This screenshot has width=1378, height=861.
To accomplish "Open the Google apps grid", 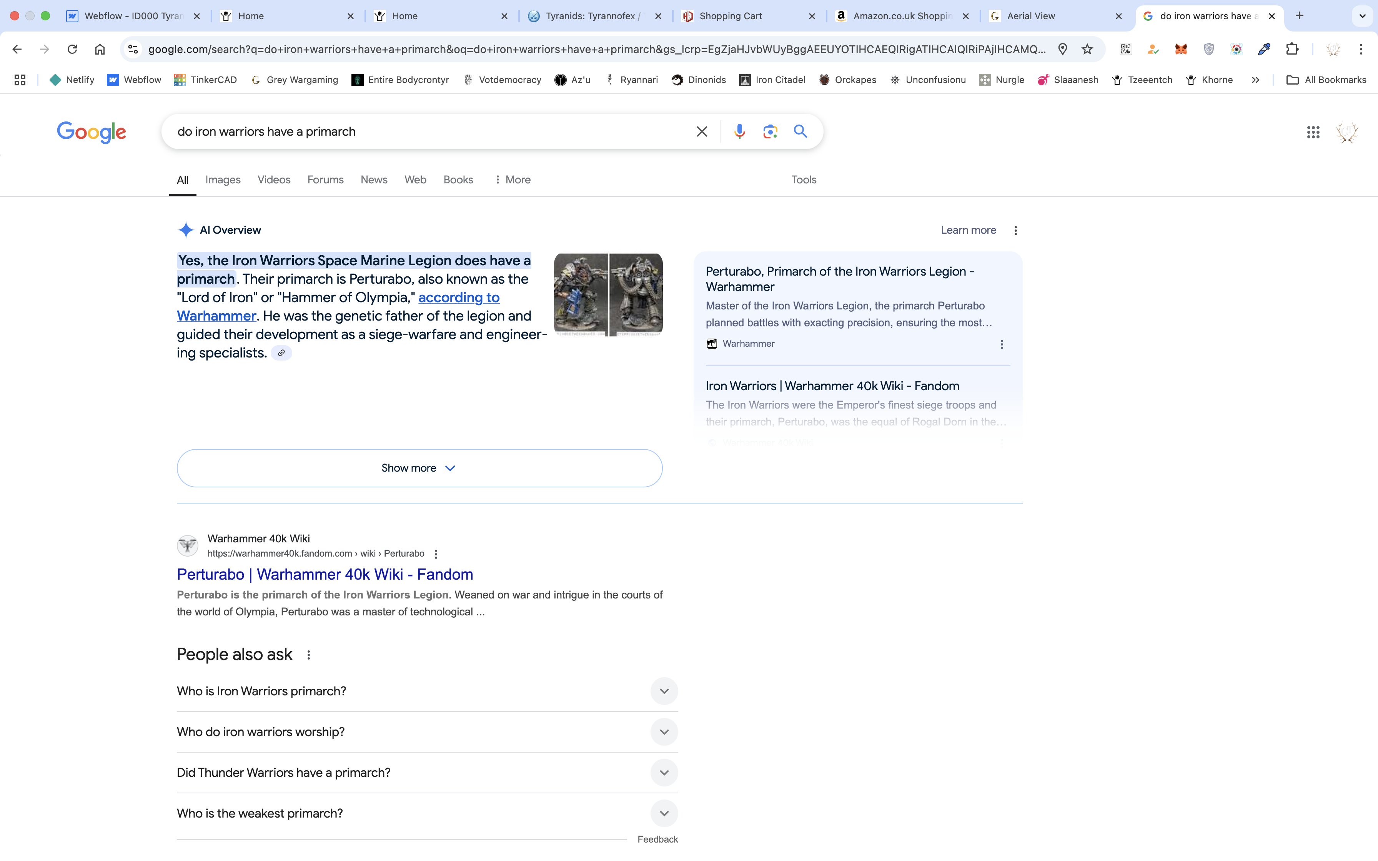I will click(1313, 132).
